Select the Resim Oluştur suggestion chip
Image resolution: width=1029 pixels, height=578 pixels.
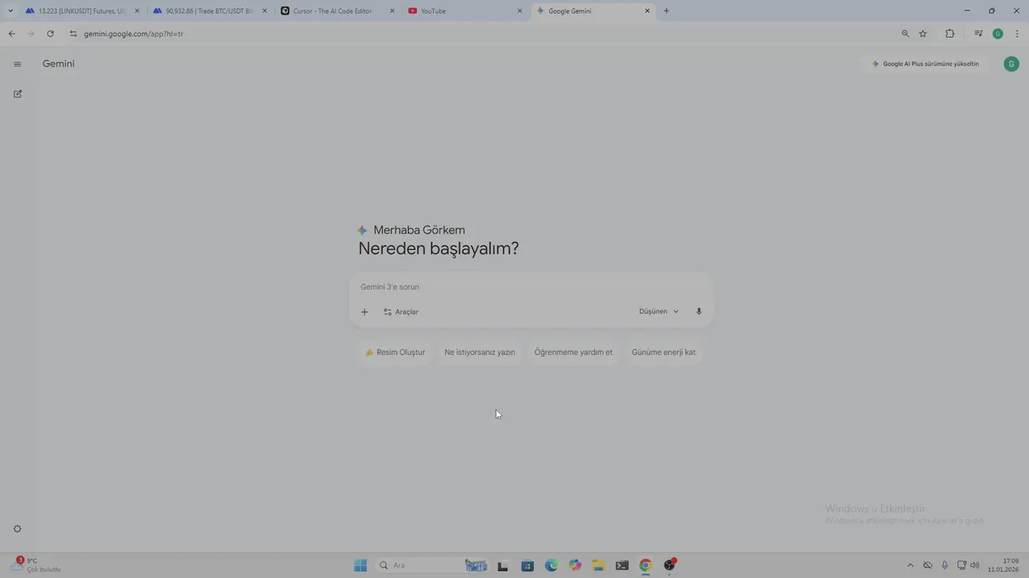395,352
